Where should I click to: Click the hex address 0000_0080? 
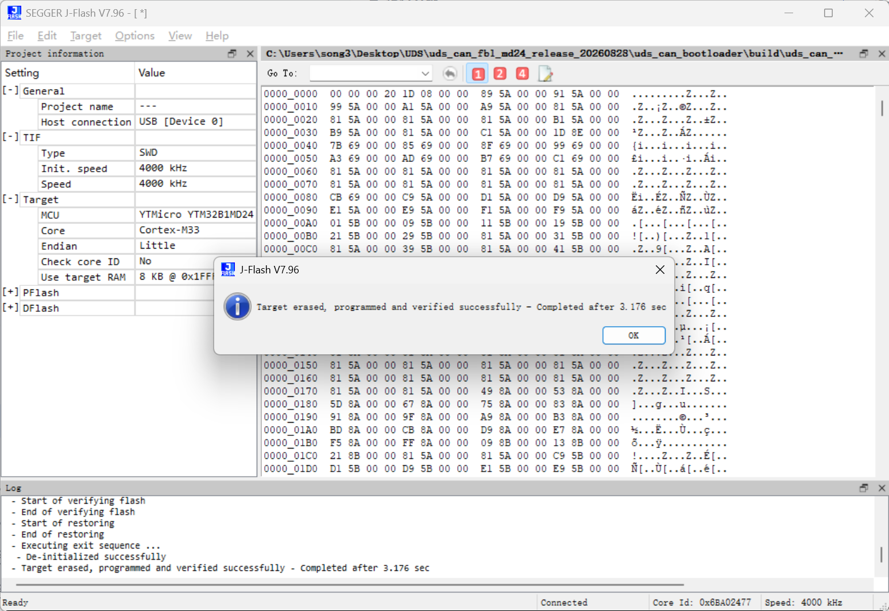(291, 198)
